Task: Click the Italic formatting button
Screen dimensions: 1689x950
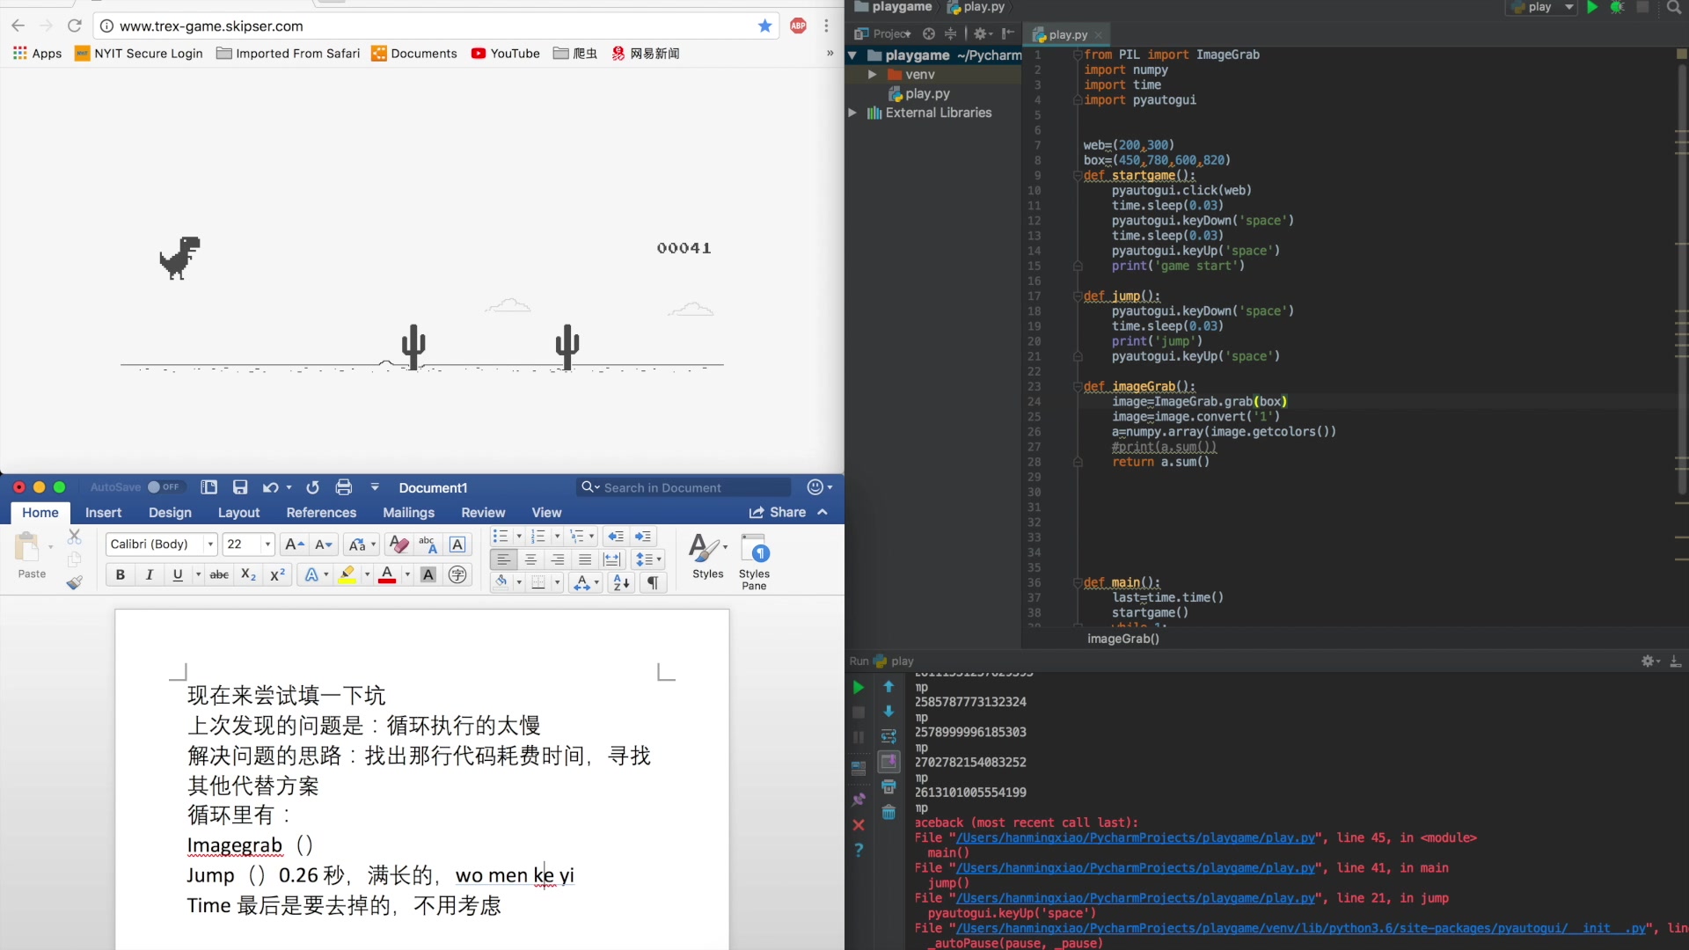Action: (x=149, y=574)
